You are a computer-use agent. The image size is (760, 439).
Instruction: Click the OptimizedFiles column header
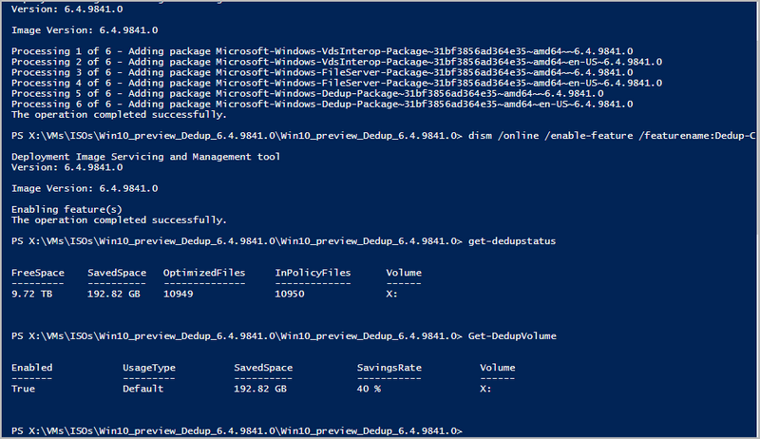[203, 273]
